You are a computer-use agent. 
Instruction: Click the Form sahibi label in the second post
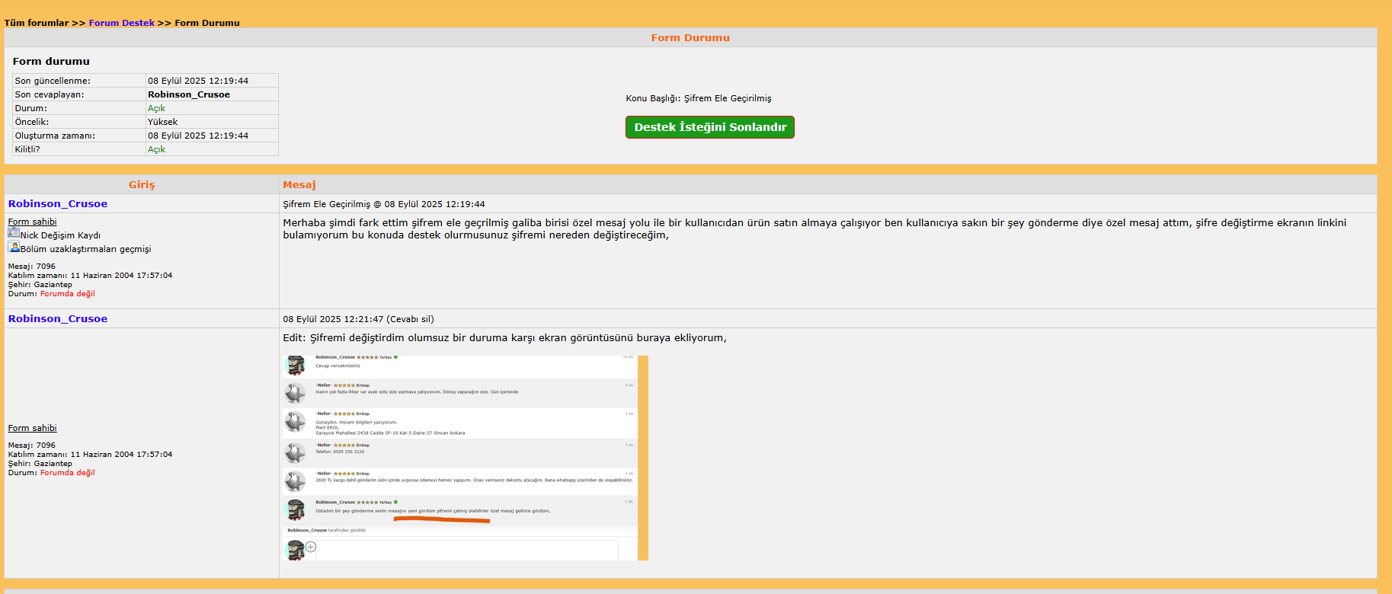33,429
